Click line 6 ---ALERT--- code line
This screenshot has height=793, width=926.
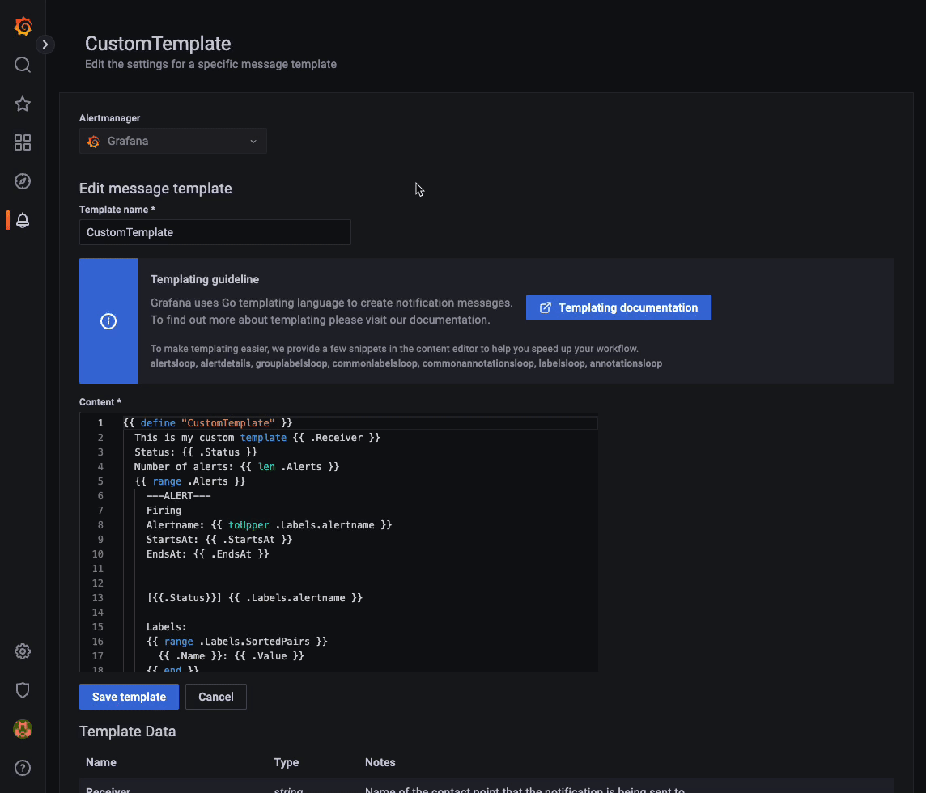179,495
